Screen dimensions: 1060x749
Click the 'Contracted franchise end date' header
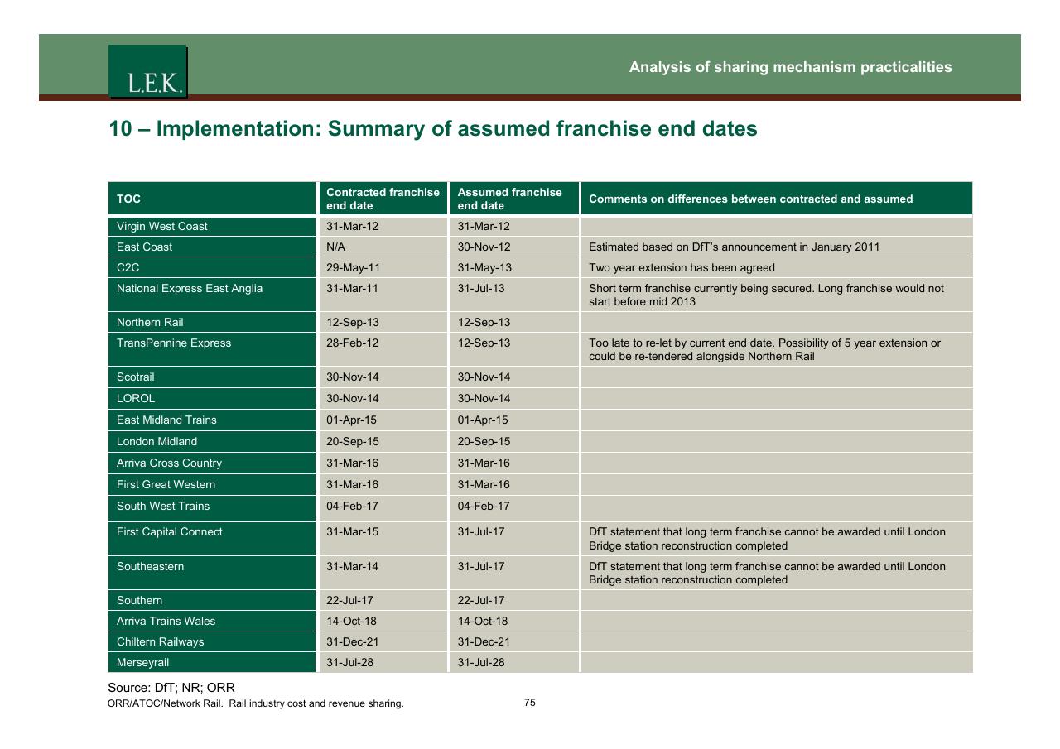[x=383, y=199]
